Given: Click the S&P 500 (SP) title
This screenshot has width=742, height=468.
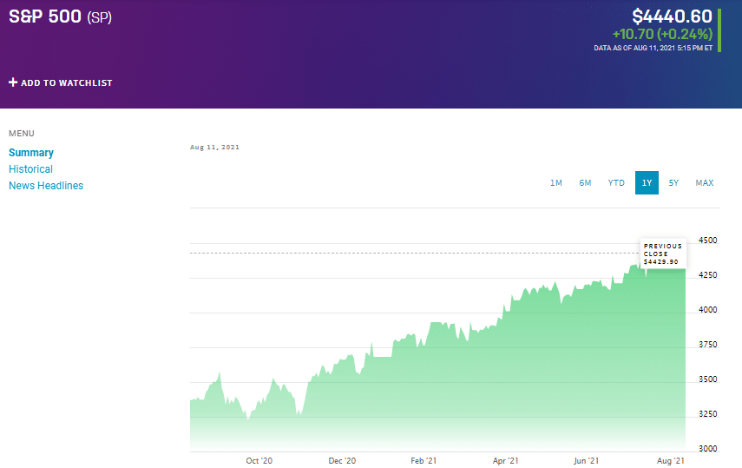Looking at the screenshot, I should (60, 16).
